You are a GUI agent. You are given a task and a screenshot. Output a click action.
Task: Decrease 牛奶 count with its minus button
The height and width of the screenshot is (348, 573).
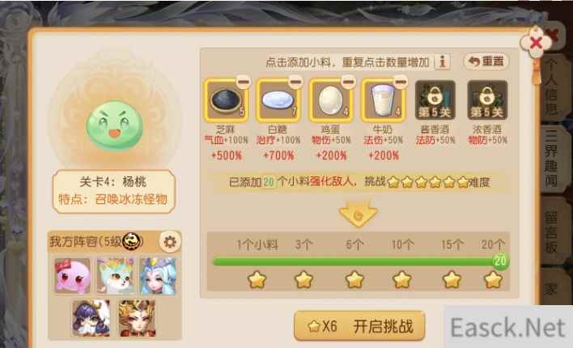point(401,81)
